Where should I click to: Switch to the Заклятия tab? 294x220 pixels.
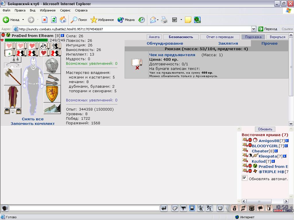(228, 44)
